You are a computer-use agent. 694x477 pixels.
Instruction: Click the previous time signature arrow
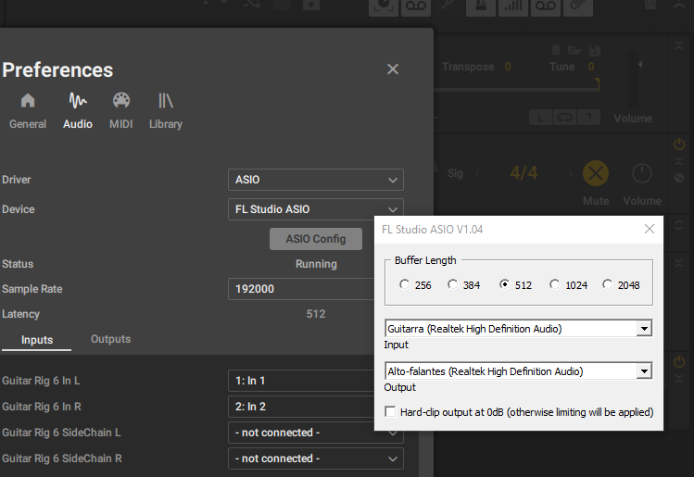click(x=478, y=173)
